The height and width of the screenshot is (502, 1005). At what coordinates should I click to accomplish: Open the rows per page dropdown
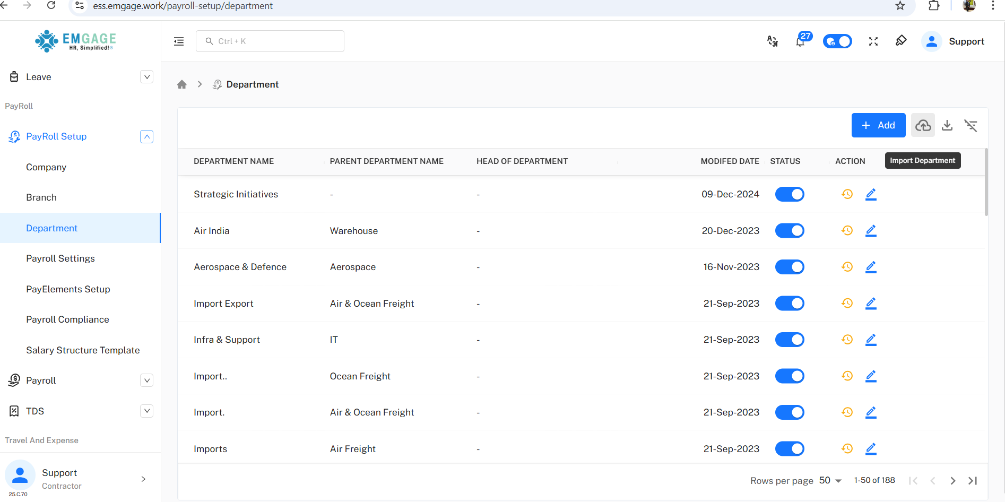[830, 480]
